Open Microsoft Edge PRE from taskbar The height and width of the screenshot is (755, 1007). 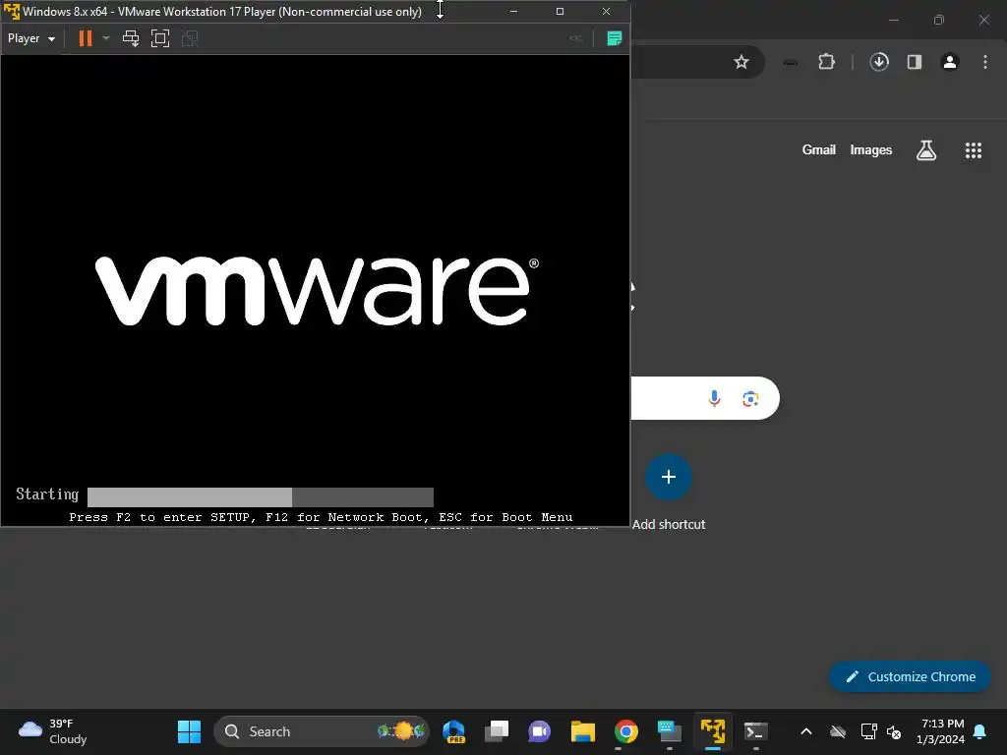[x=454, y=731]
